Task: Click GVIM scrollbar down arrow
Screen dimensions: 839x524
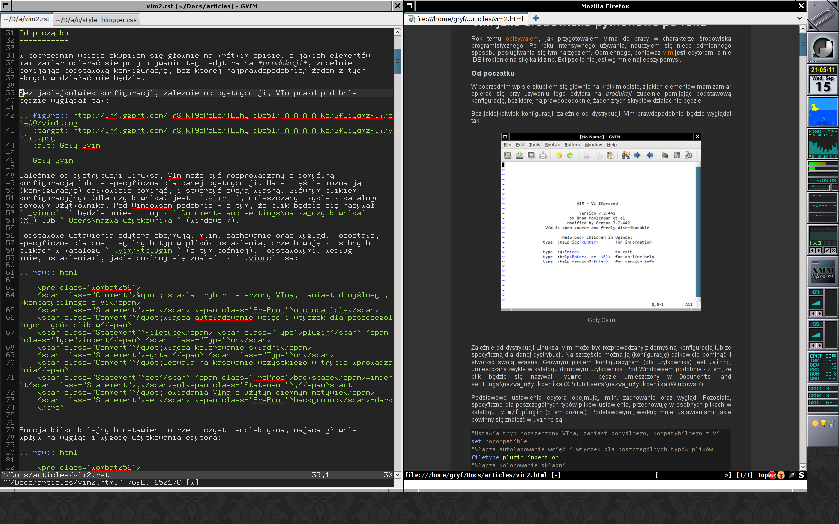Action: 398,475
